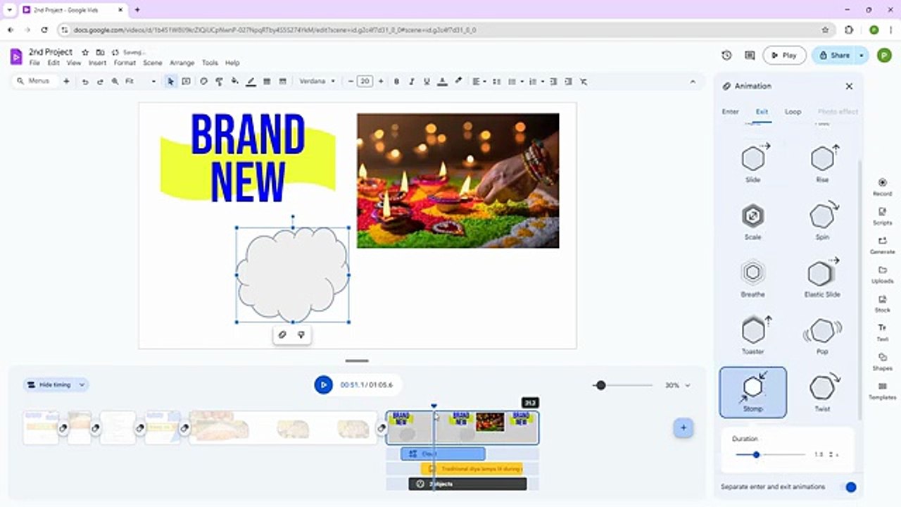Click the redo arrow in toolbar
The height and width of the screenshot is (507, 901).
click(x=100, y=82)
